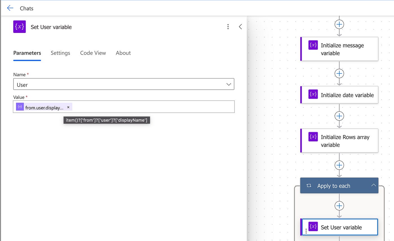Select the Initialize message variable action
The height and width of the screenshot is (241, 394).
(x=339, y=49)
